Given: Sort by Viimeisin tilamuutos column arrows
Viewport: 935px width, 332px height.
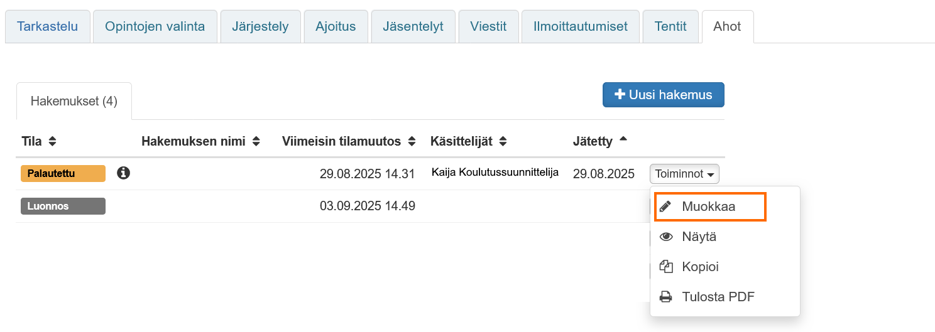Looking at the screenshot, I should (x=412, y=142).
